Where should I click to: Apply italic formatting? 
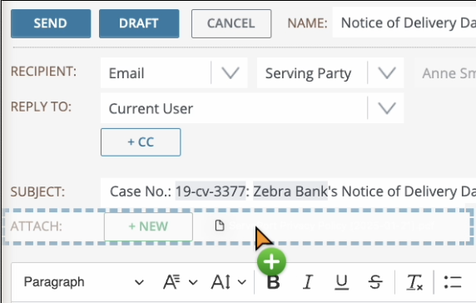308,282
